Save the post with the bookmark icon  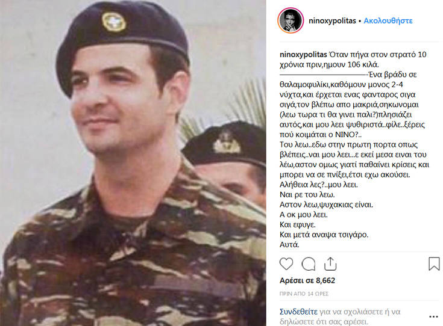[x=434, y=264]
